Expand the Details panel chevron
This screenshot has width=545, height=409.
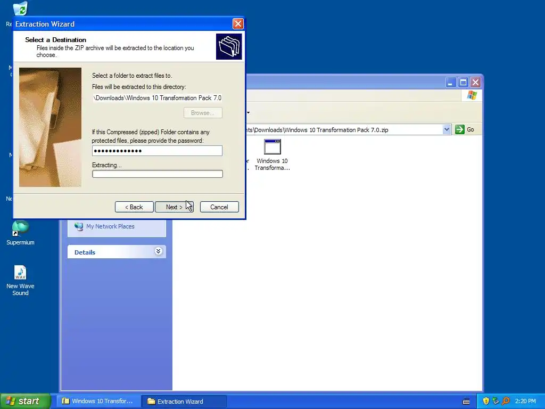coord(158,251)
